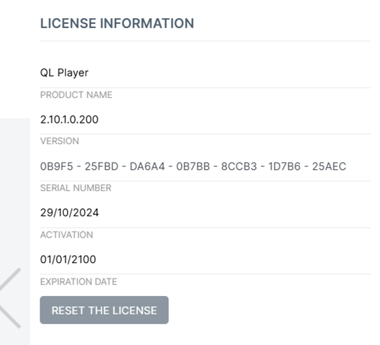Click the PRODUCT NAME label
380x345 pixels.
[76, 95]
